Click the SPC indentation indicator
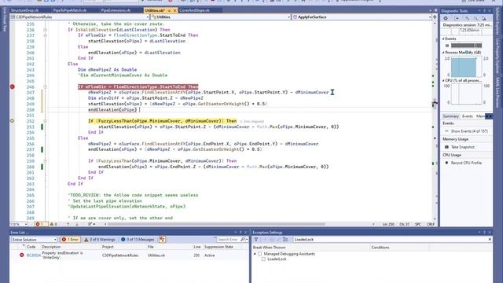This screenshot has width=503, height=283. 417,224
